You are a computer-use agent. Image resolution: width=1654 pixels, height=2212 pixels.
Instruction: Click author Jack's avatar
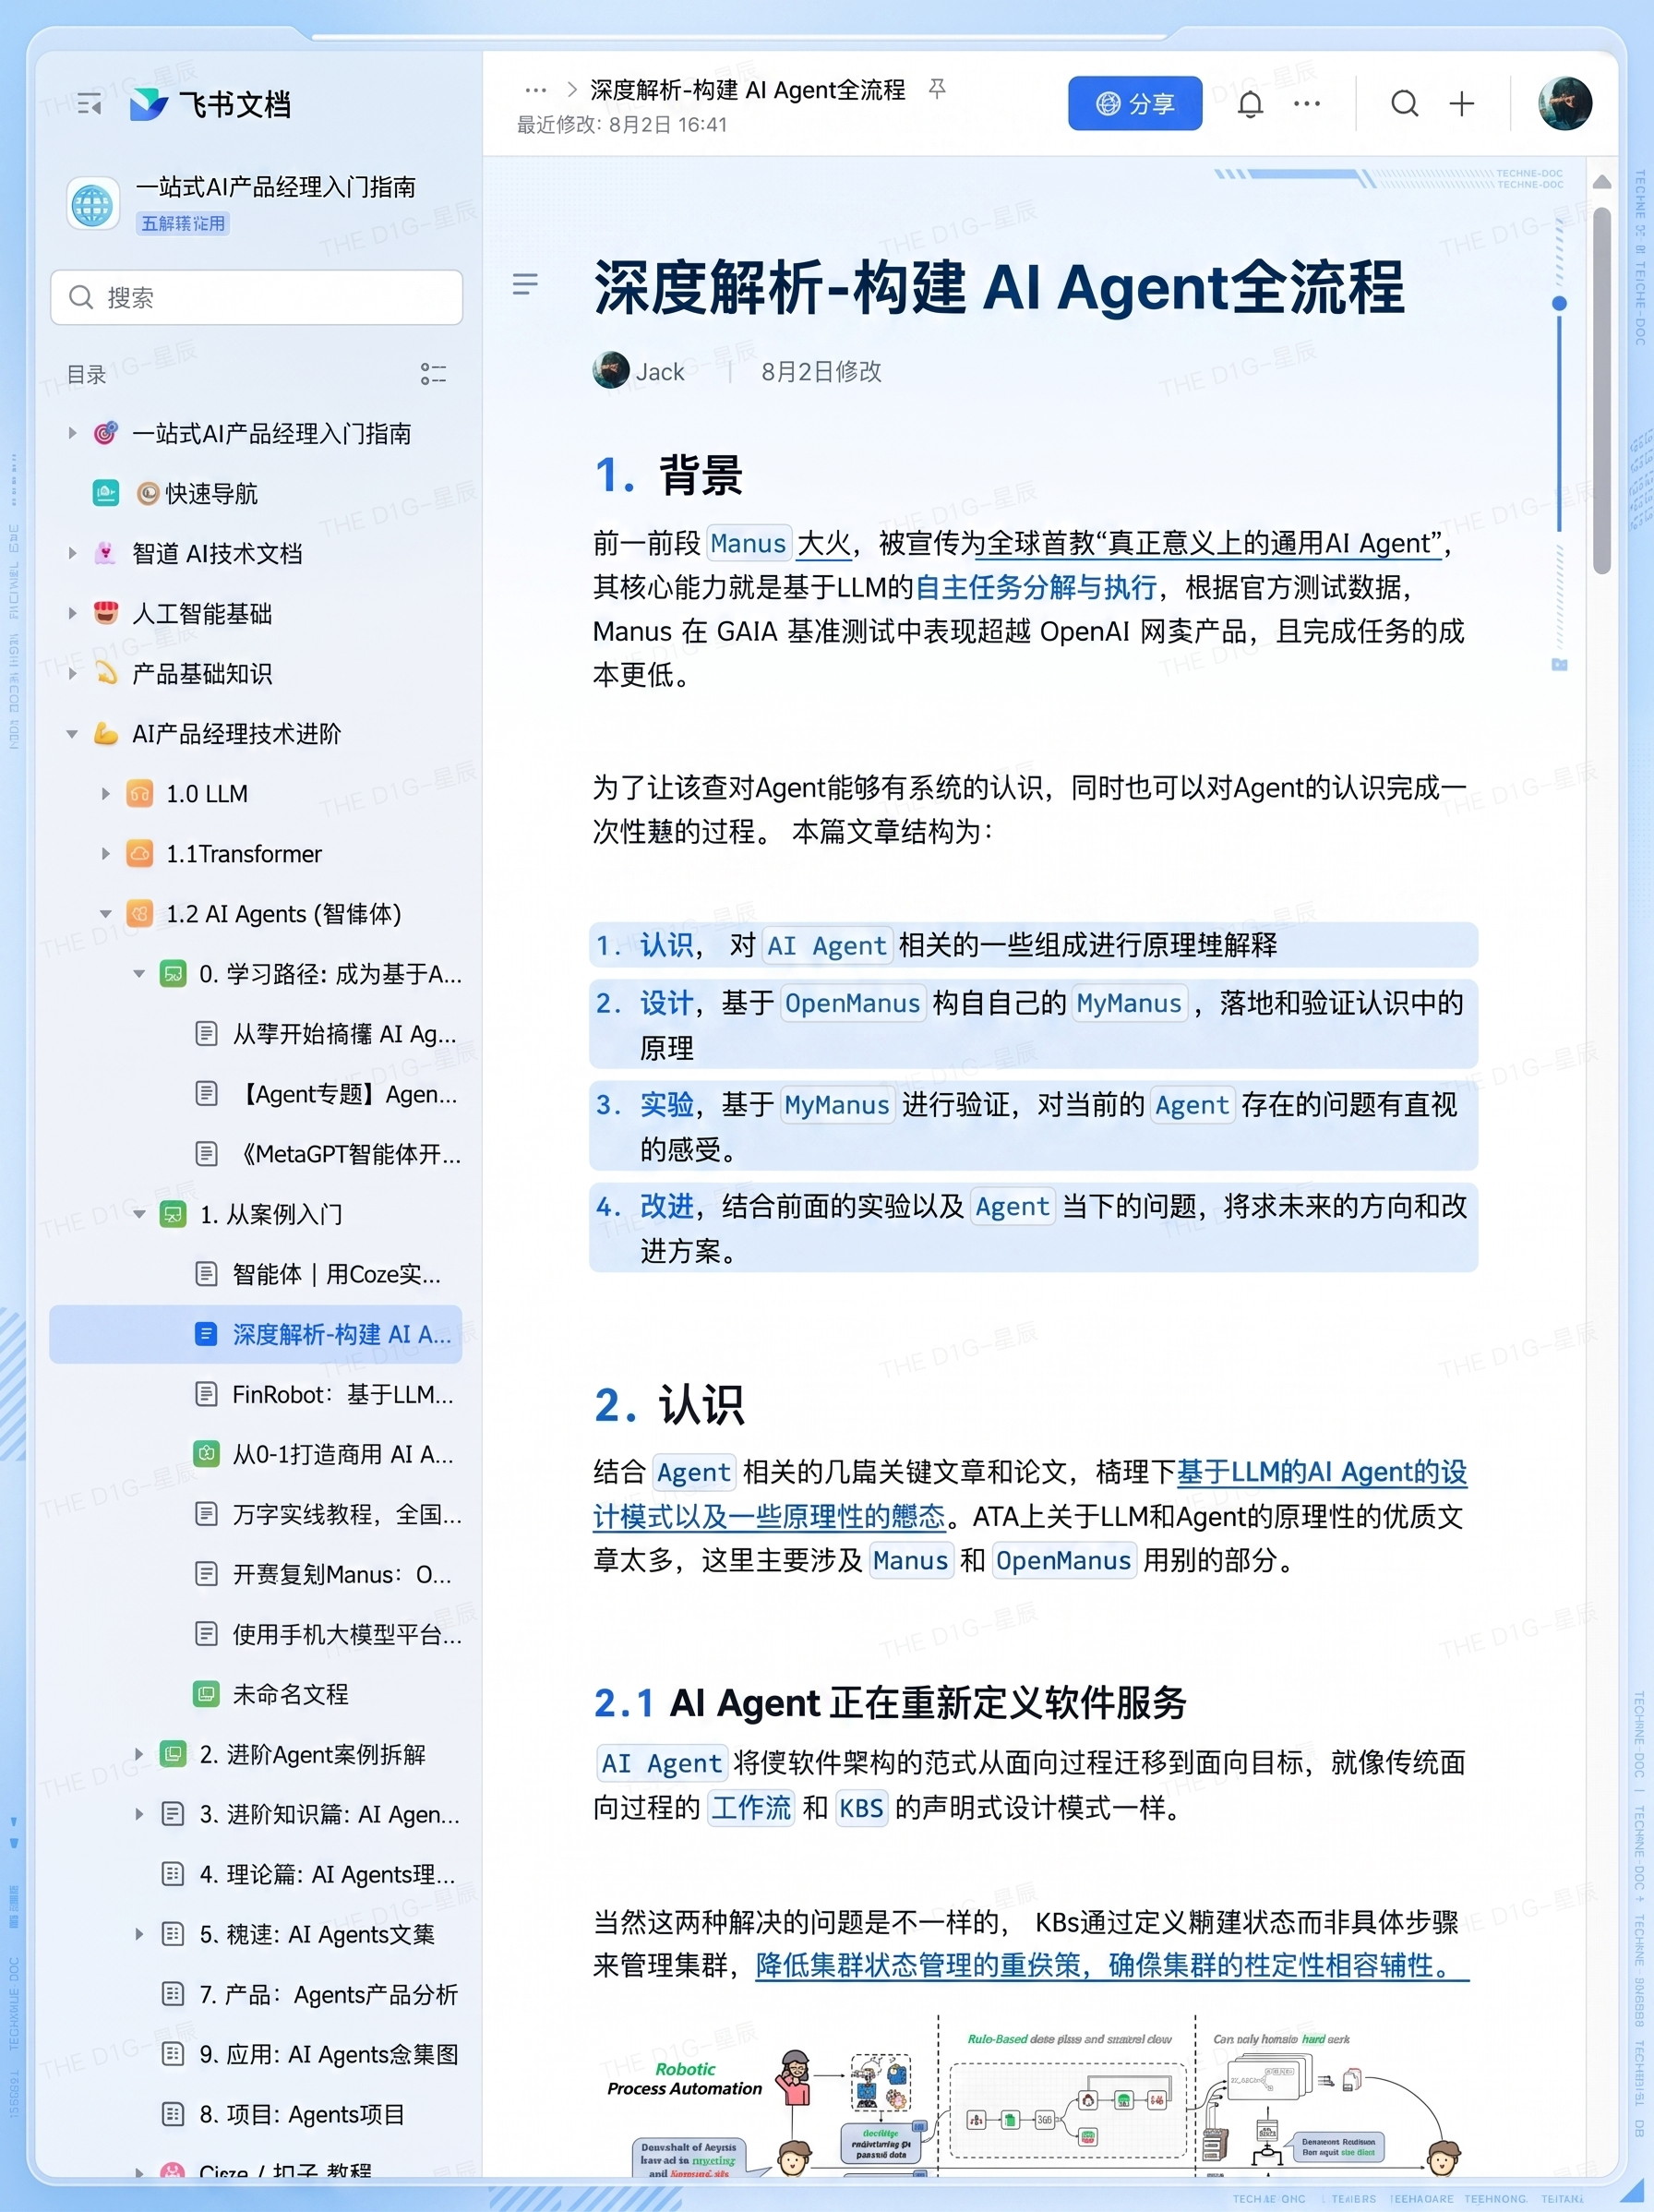click(610, 370)
